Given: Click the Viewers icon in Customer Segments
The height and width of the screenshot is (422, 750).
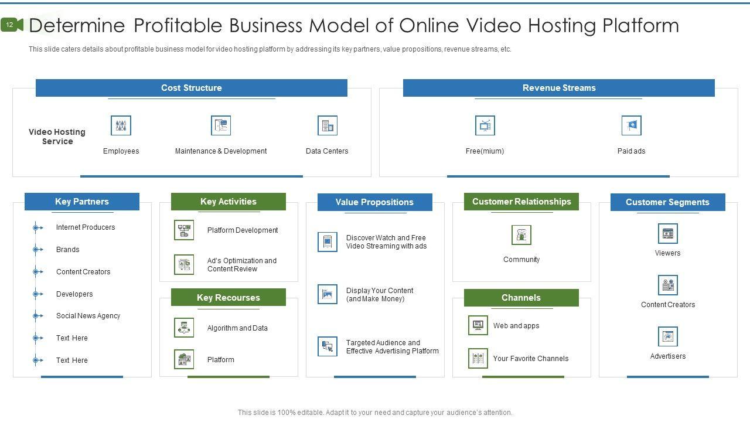Looking at the screenshot, I should tap(668, 233).
